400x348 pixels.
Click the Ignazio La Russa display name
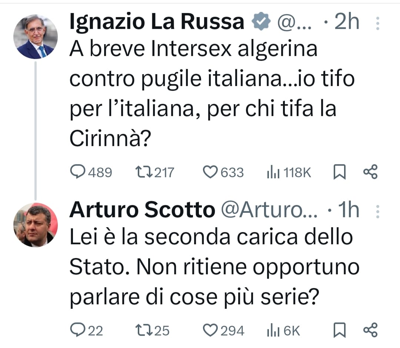coord(157,23)
